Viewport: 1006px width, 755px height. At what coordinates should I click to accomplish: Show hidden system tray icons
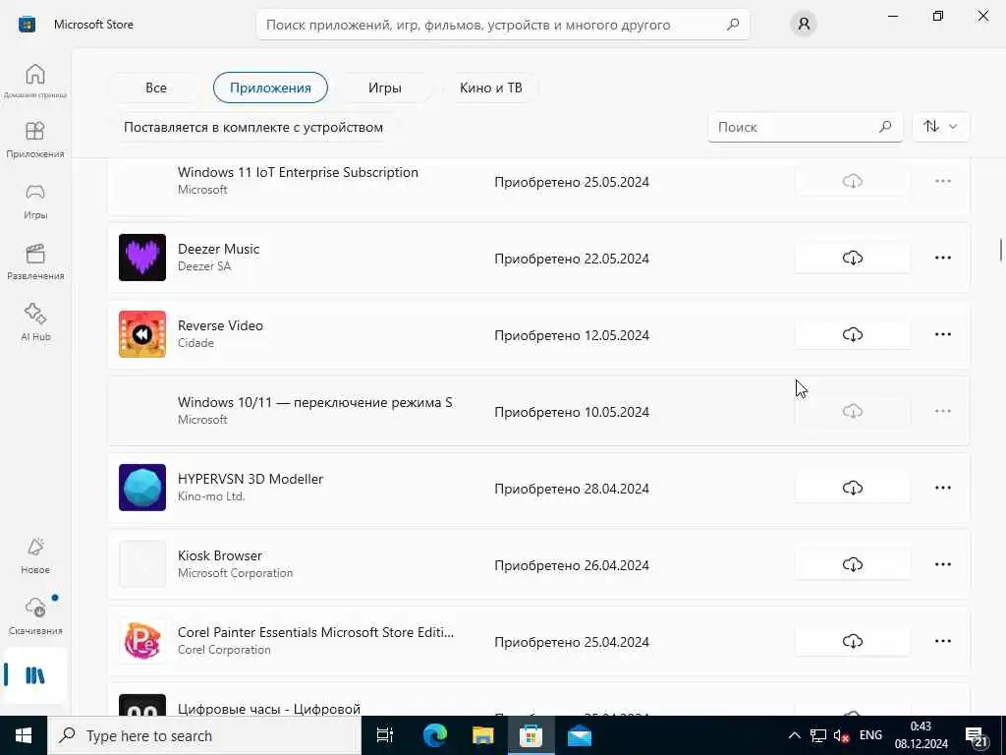[x=794, y=735]
